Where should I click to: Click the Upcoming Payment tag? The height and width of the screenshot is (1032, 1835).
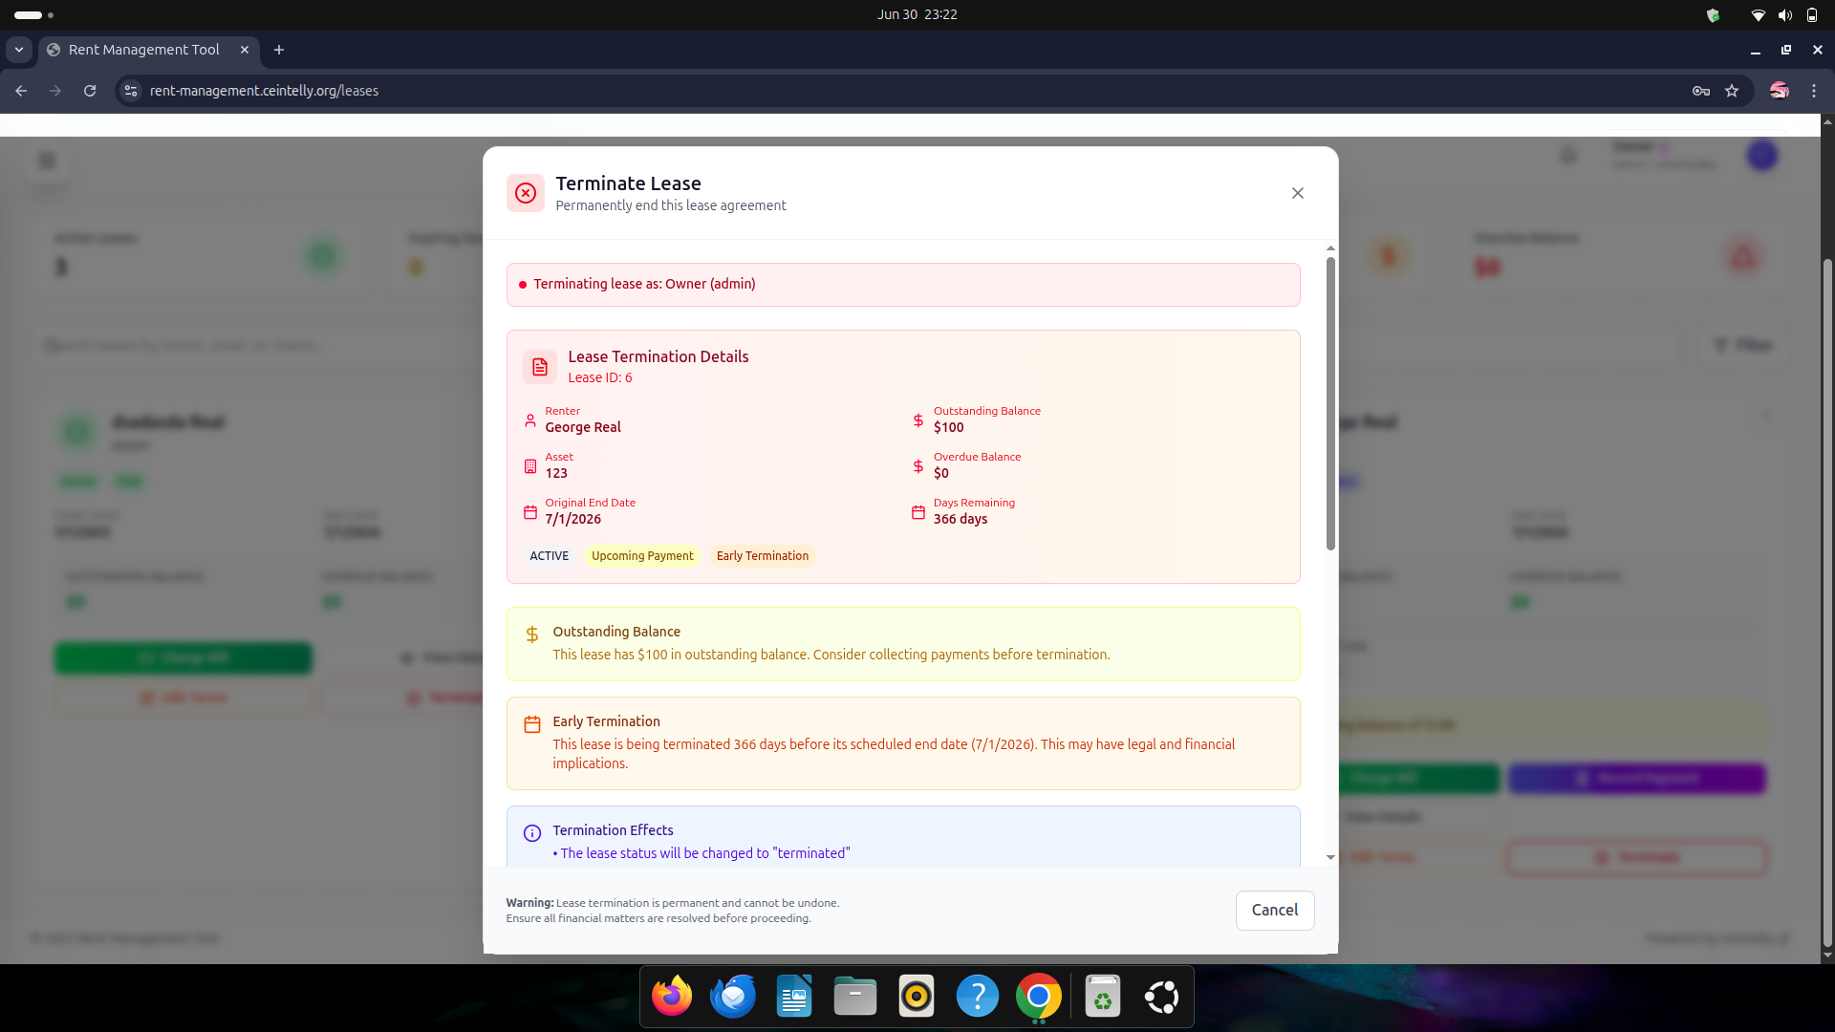(x=642, y=556)
